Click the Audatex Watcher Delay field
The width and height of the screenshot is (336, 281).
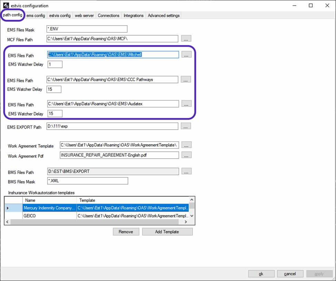point(55,114)
